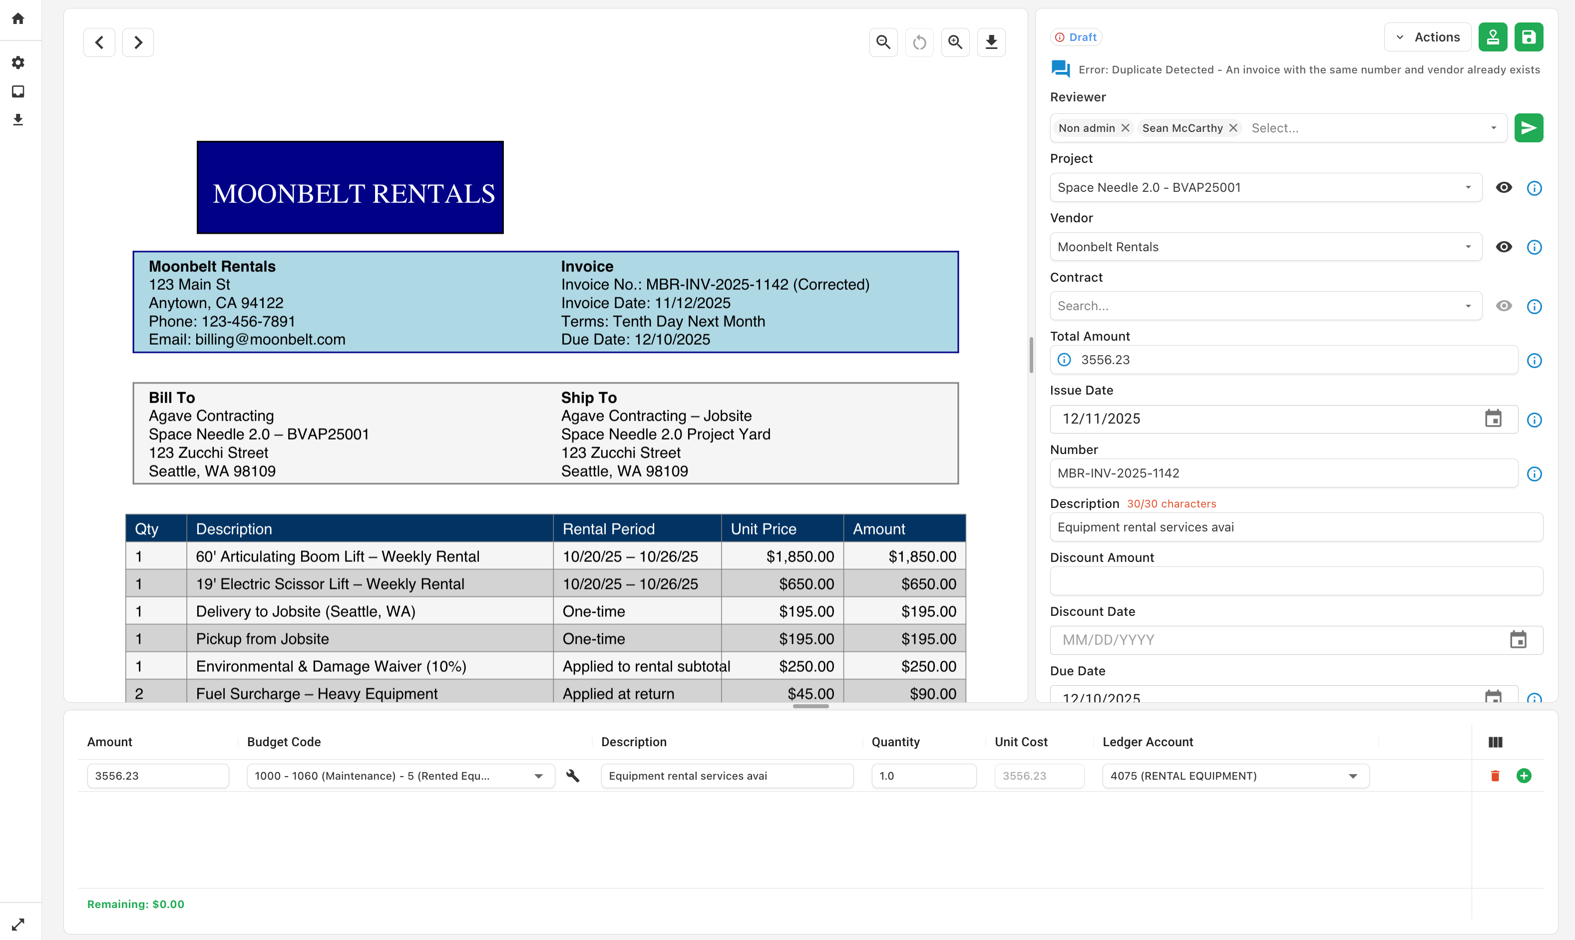Open budget code settings with the wrench icon
The image size is (1575, 940).
coord(573,775)
